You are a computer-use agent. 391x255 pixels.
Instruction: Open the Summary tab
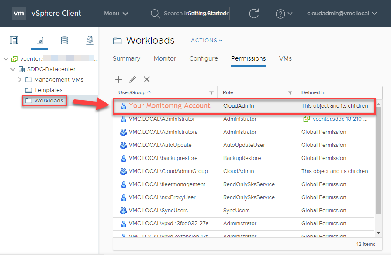(126, 58)
